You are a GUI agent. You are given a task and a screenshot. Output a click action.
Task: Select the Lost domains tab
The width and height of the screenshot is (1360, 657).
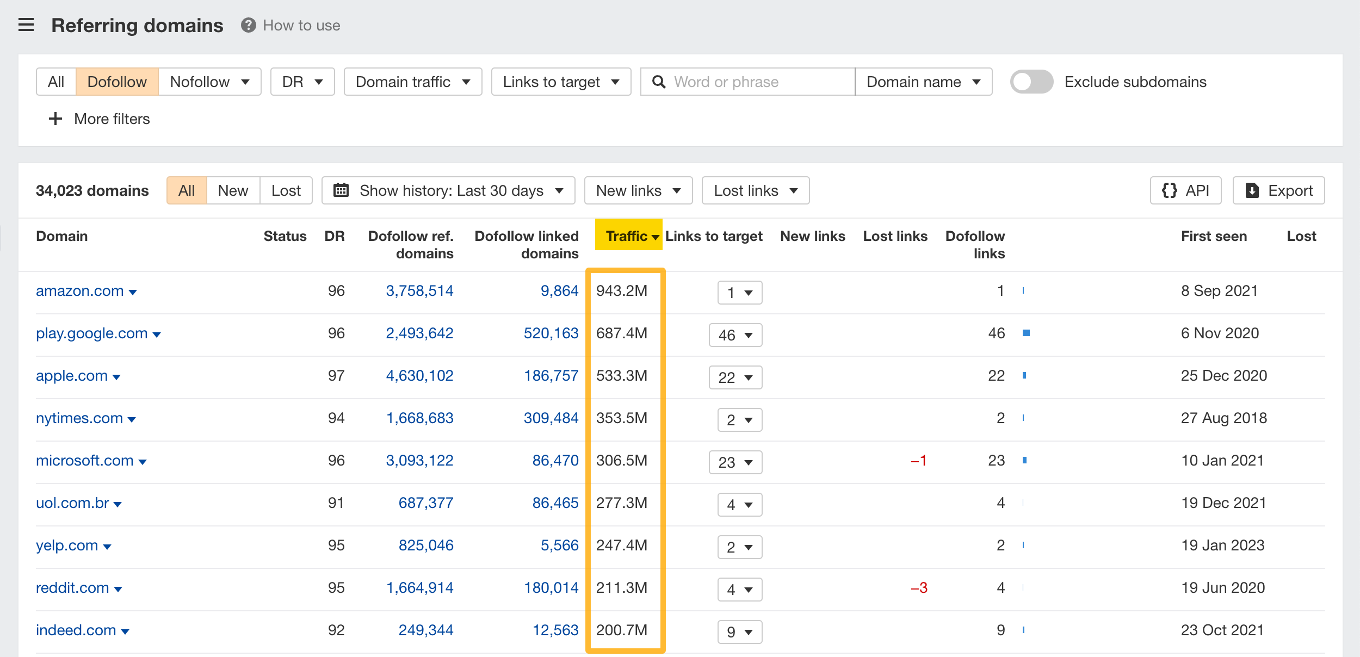coord(286,190)
